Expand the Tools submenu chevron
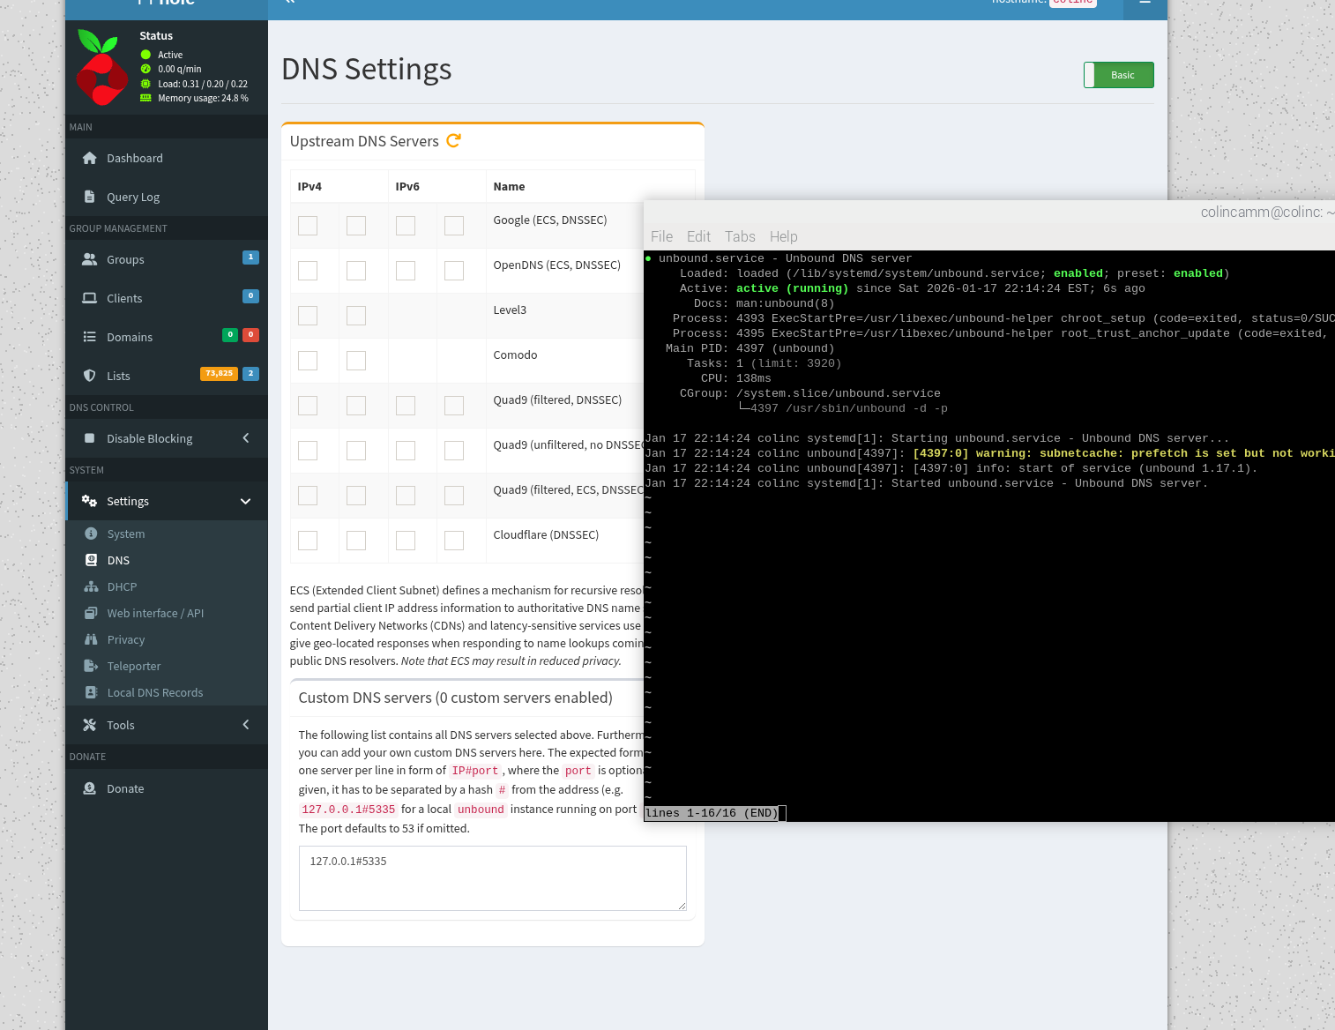1335x1030 pixels. coord(246,725)
